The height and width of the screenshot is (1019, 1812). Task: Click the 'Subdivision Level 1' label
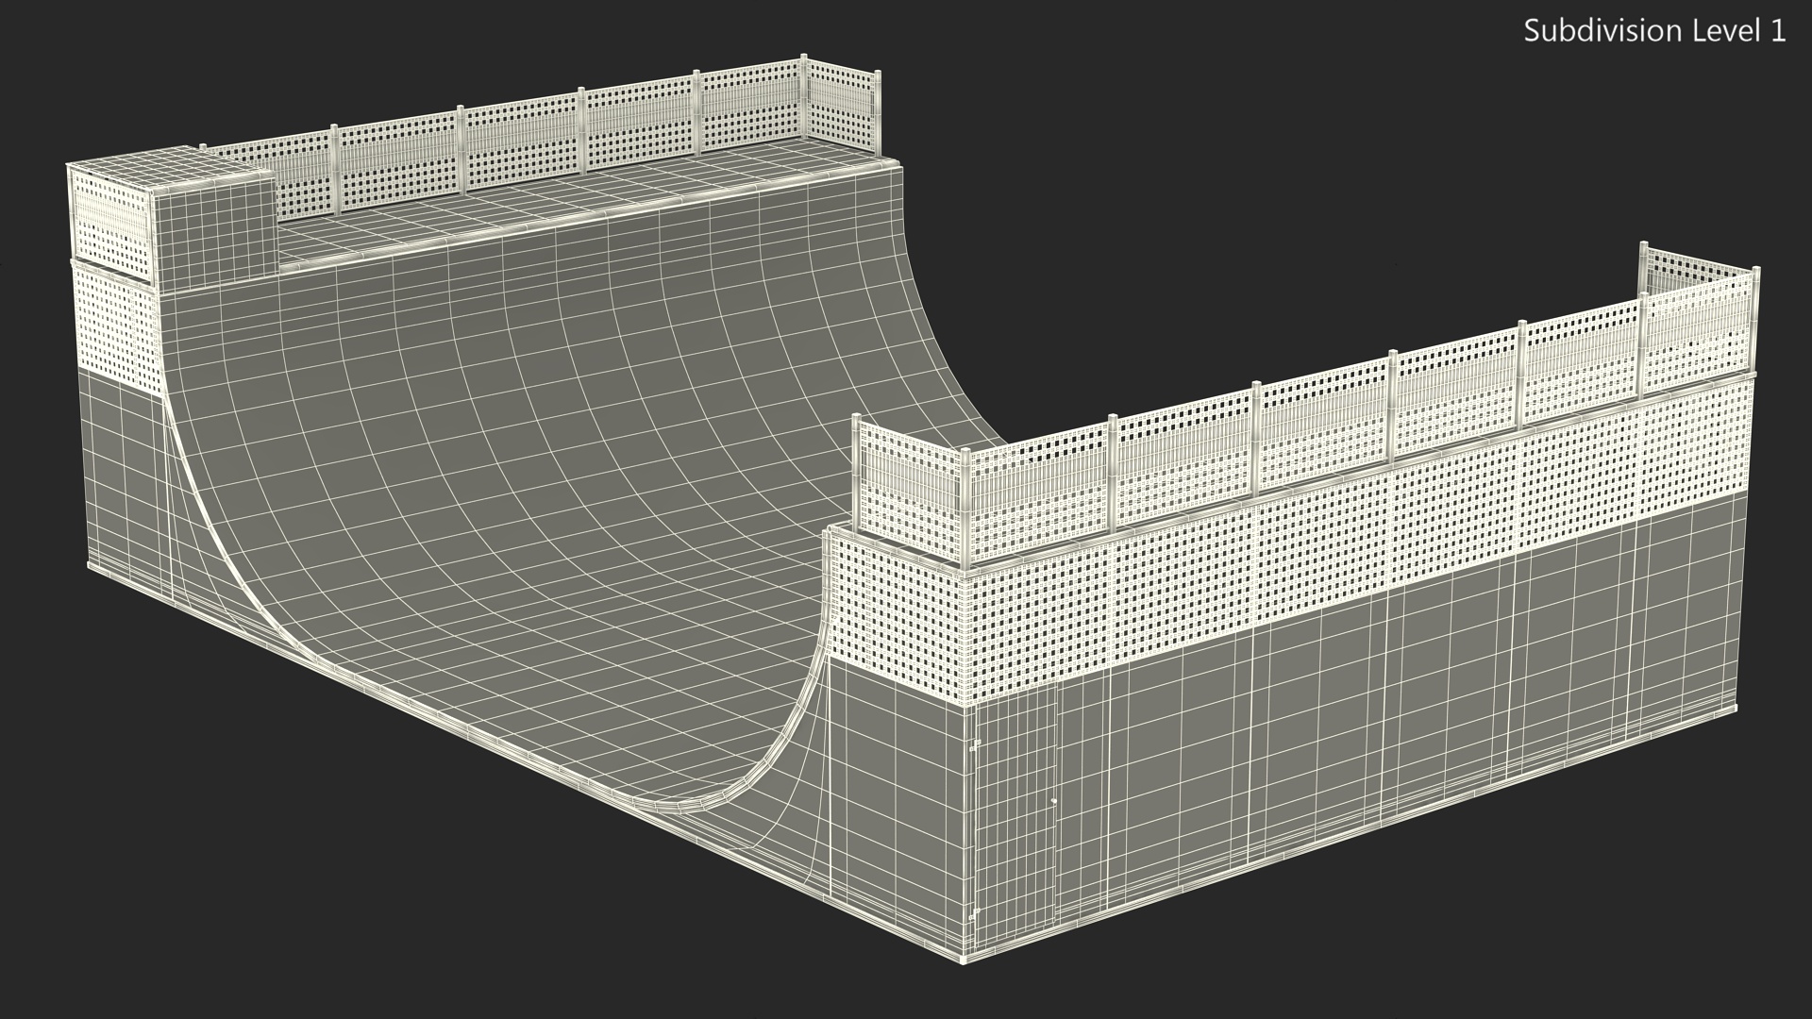click(1655, 31)
